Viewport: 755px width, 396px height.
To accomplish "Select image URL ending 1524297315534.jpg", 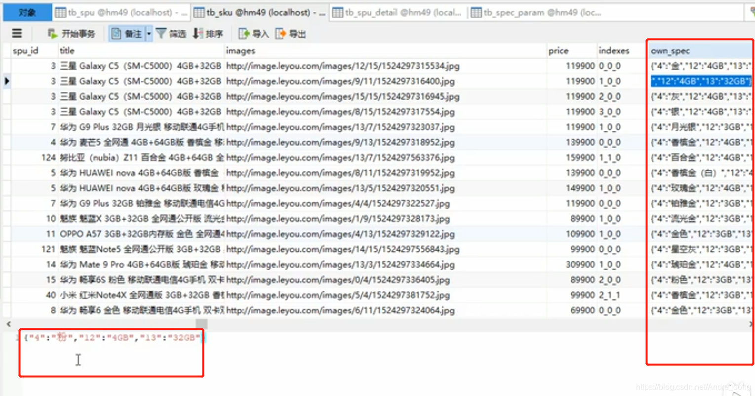I will [x=343, y=66].
